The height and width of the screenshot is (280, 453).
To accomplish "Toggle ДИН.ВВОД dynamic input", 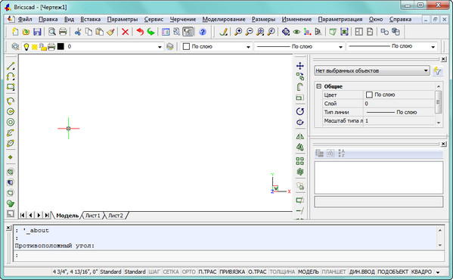I will pos(361,272).
